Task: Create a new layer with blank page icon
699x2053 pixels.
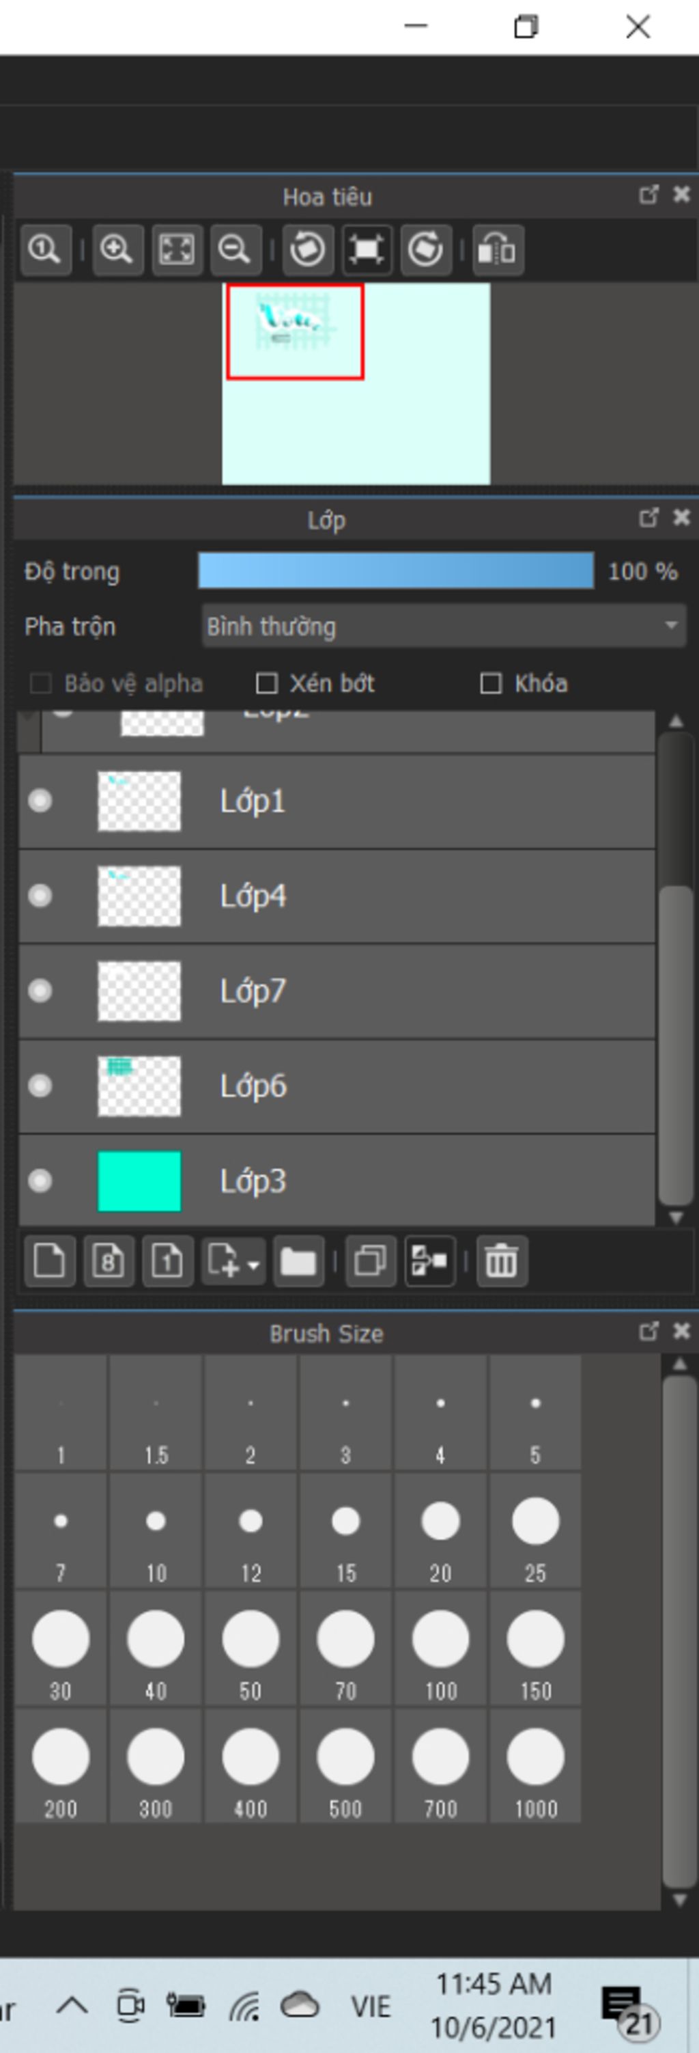Action: pyautogui.click(x=50, y=1260)
